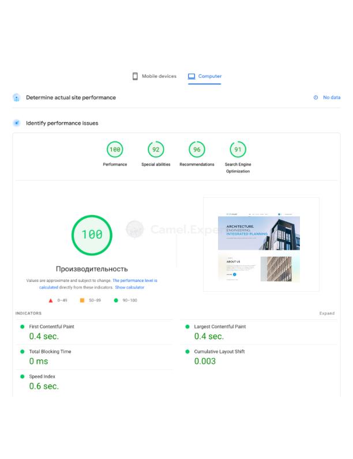Click the orange square 50–89 legend icon

82,300
